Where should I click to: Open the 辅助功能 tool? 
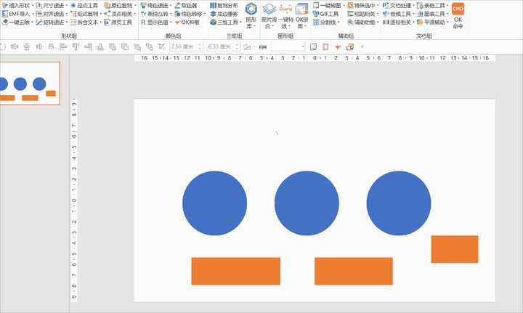coord(363,23)
